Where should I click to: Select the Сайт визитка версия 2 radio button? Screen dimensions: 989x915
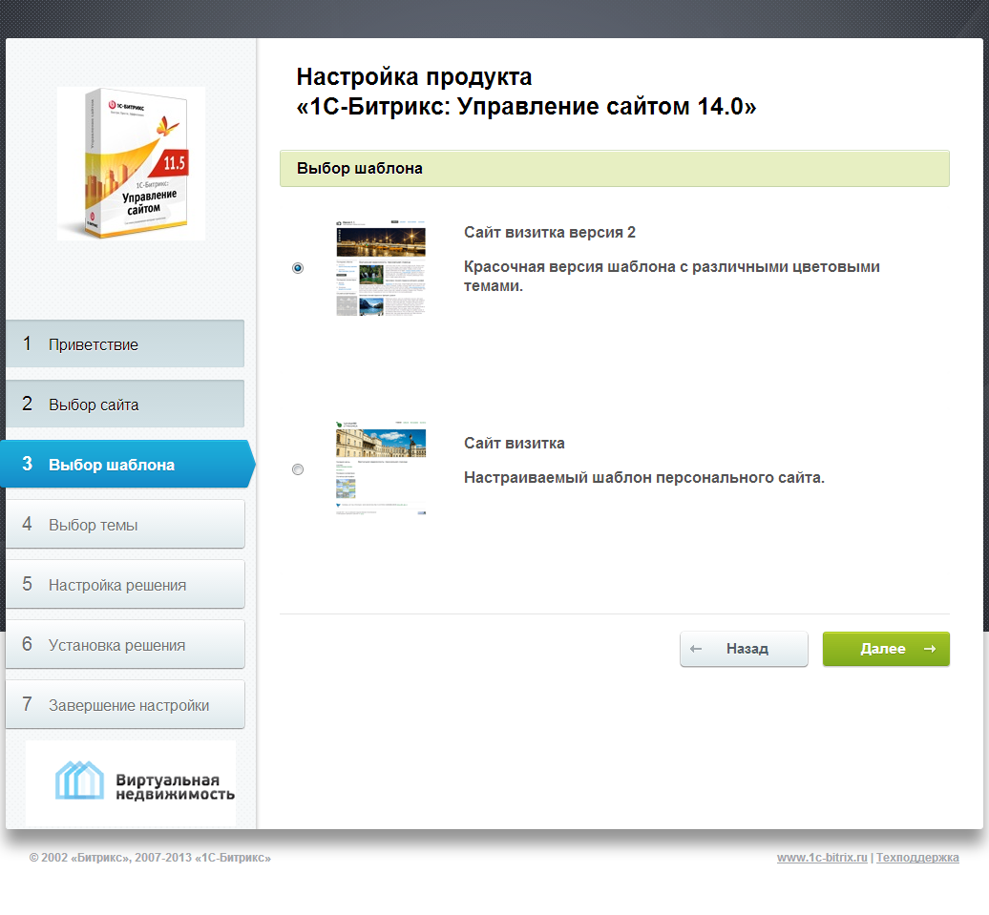click(298, 268)
